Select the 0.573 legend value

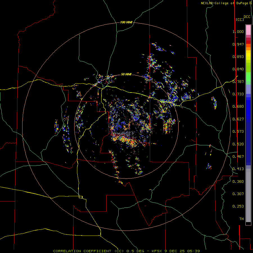pyautogui.click(x=238, y=132)
